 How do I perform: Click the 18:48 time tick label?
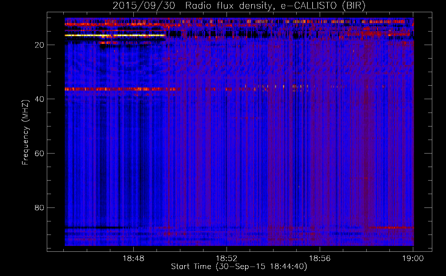(x=133, y=259)
